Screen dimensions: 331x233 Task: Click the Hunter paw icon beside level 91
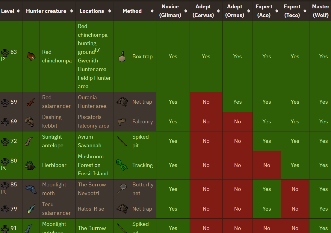pos(5,229)
